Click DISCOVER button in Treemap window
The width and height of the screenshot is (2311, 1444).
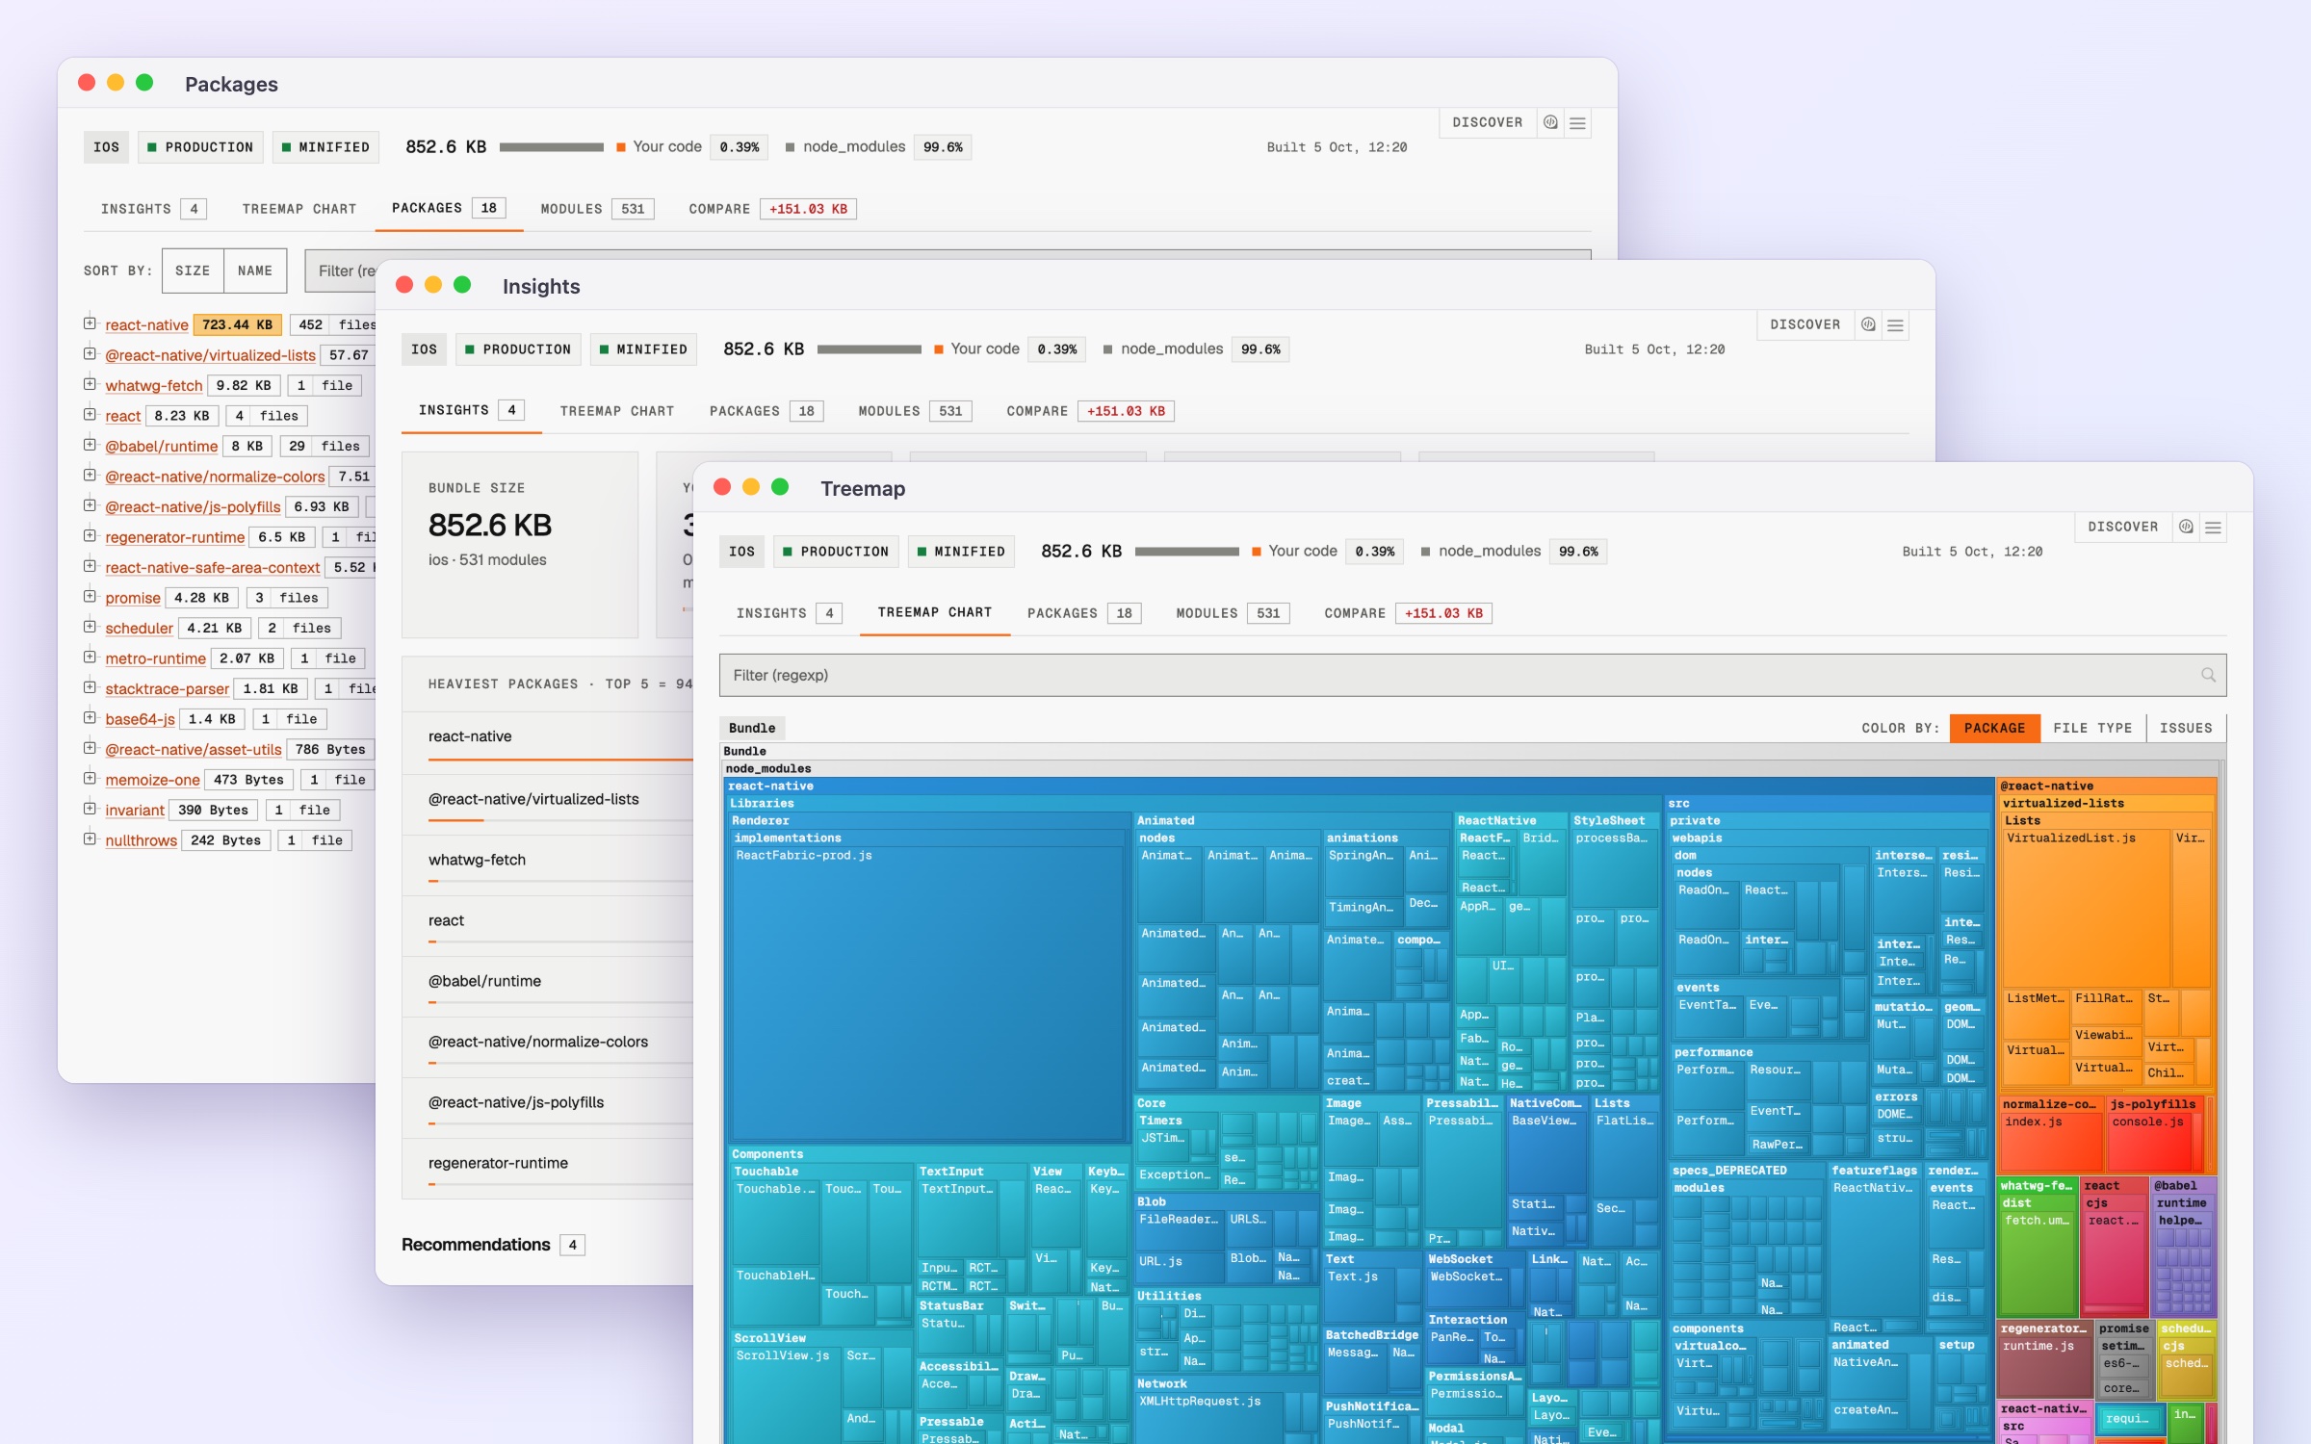pos(2122,527)
